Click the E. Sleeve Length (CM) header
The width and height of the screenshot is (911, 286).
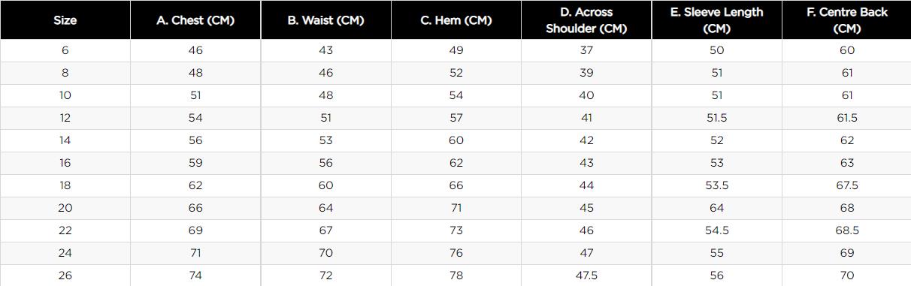(x=716, y=20)
